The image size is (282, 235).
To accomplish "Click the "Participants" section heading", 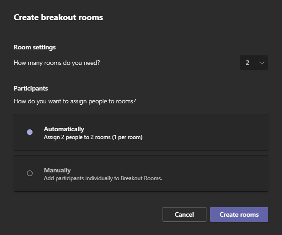I will (31, 88).
